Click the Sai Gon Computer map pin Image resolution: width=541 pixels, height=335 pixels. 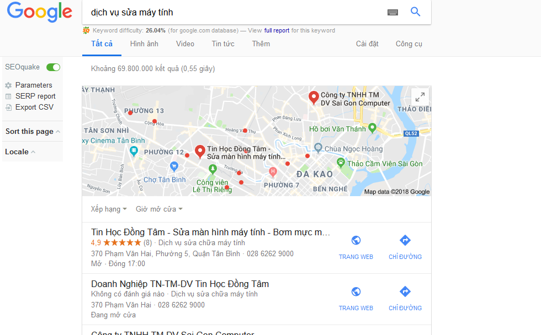click(x=314, y=98)
